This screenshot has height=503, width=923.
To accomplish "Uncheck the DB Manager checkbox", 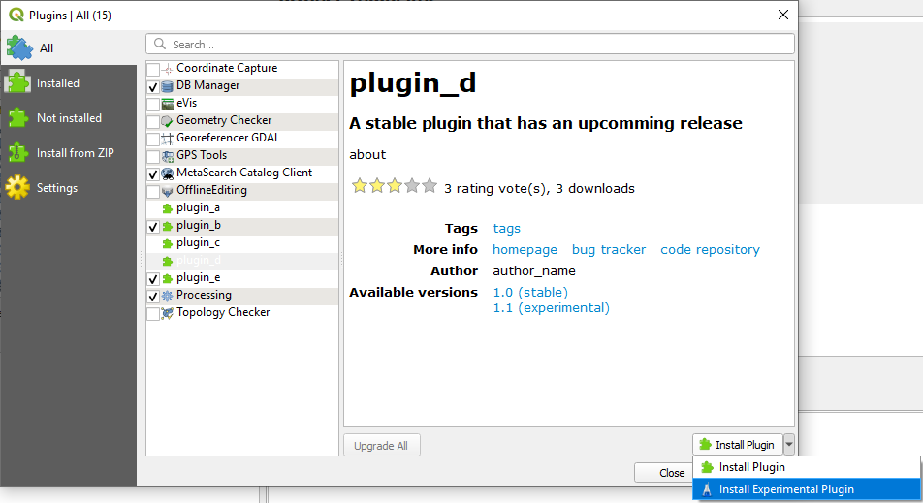I will coord(153,87).
